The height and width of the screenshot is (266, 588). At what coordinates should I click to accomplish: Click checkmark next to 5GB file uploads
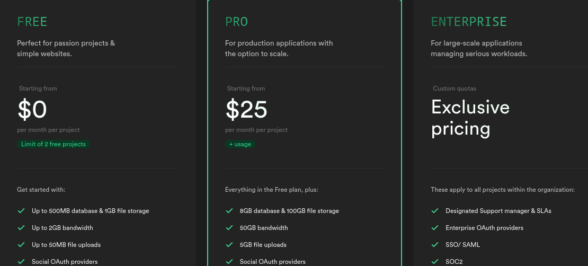pos(229,245)
